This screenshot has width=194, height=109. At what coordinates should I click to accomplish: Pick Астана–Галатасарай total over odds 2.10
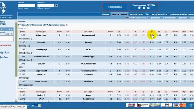coord(192,35)
